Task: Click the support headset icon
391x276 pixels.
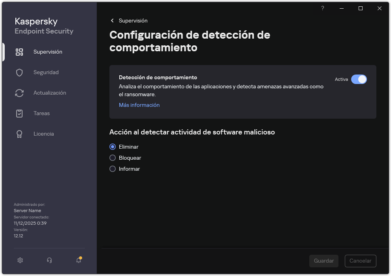Action: (49, 260)
